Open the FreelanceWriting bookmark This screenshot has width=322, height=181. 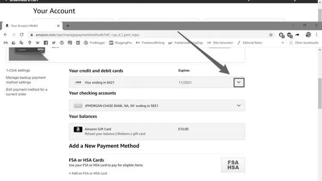click(150, 43)
